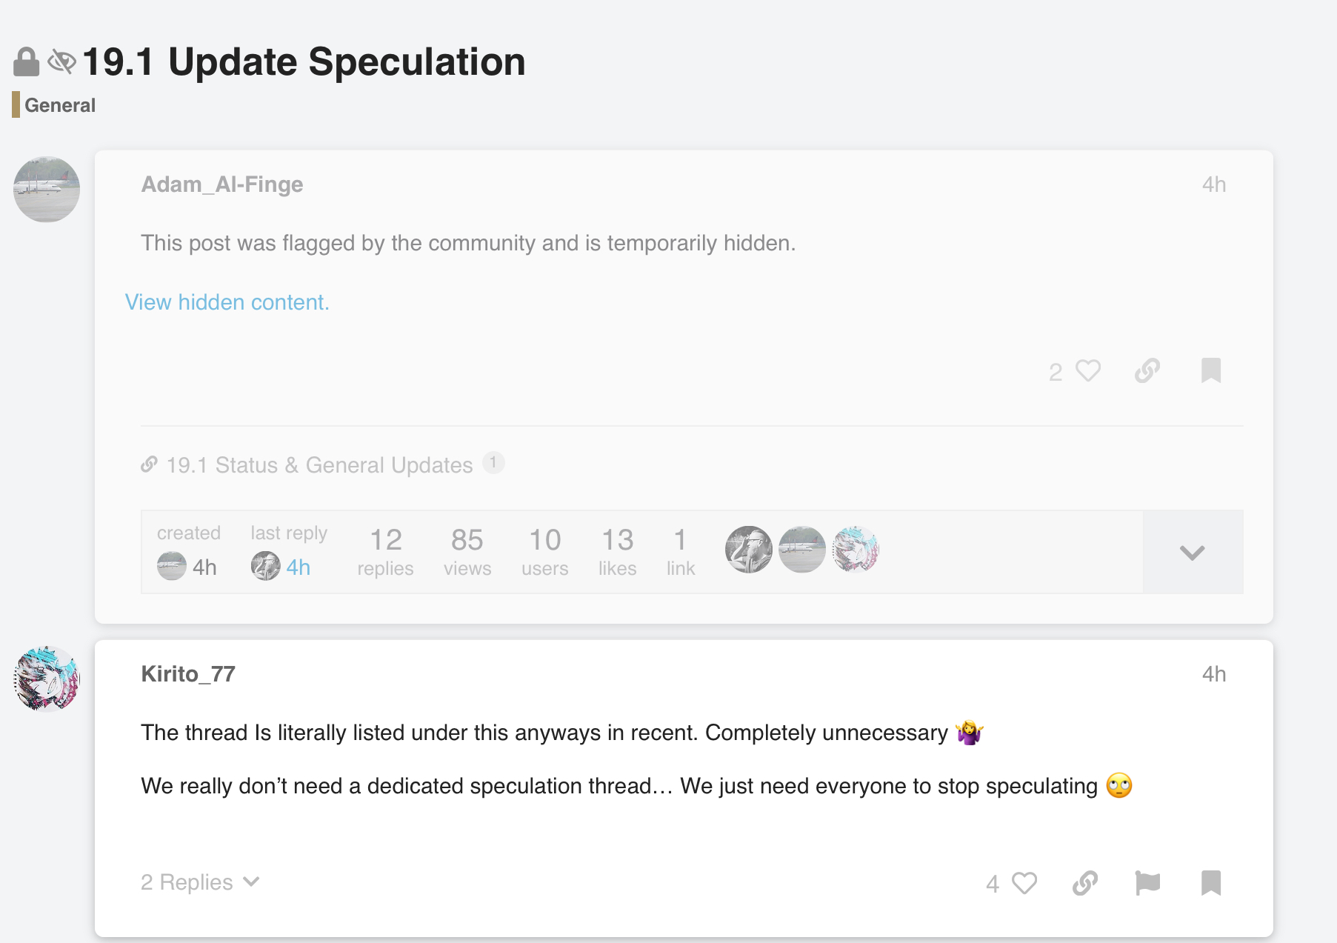1337x943 pixels.
Task: Click the Kirito_77 username
Action: pyautogui.click(x=188, y=674)
